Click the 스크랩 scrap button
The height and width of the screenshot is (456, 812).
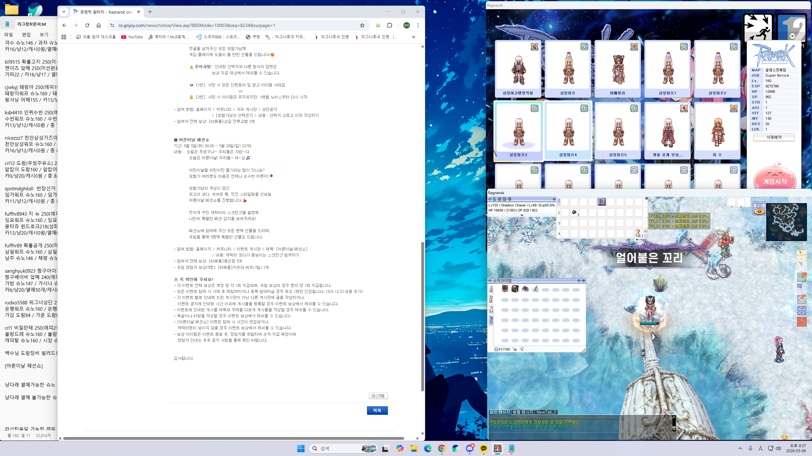tap(378, 396)
